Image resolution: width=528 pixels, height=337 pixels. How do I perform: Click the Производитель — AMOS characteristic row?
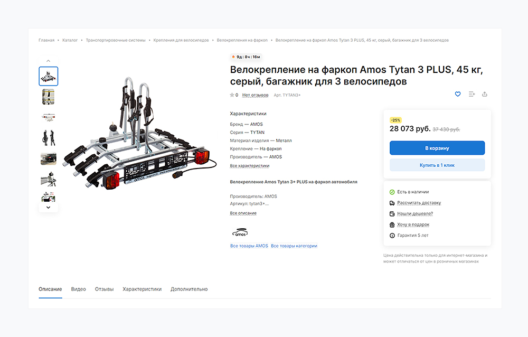tap(256, 157)
